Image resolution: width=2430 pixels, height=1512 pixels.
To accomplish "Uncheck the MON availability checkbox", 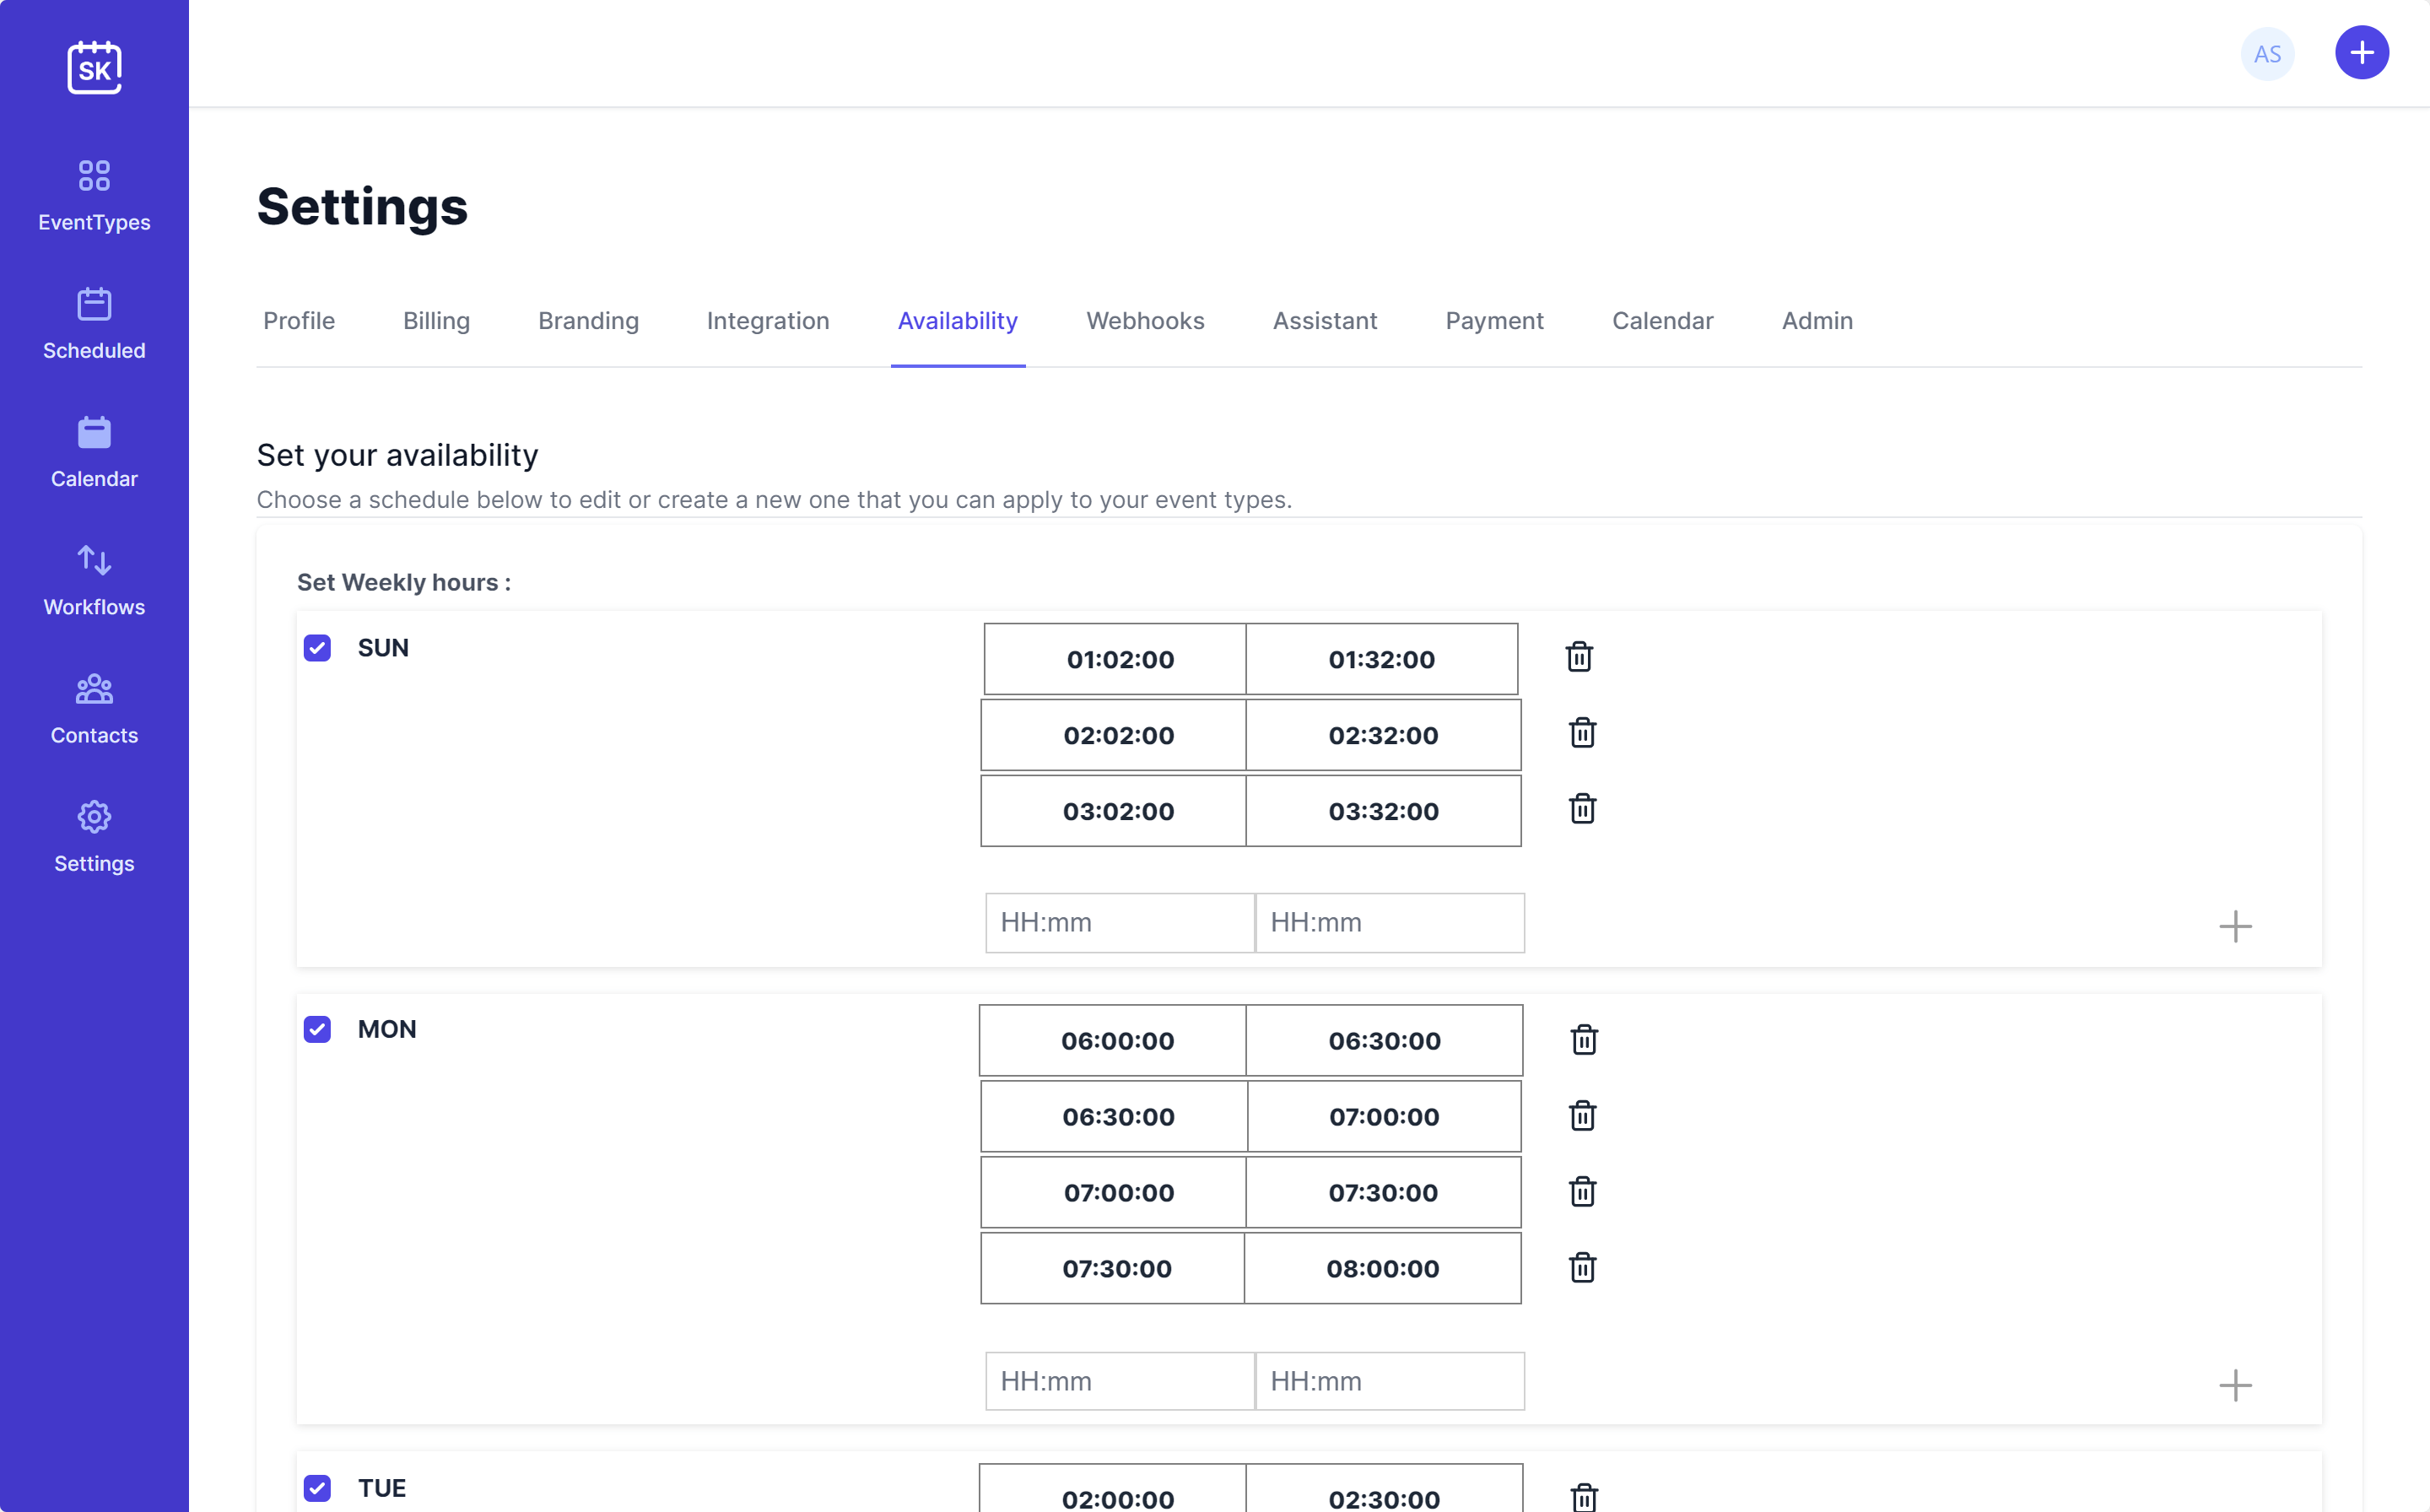I will click(317, 1029).
